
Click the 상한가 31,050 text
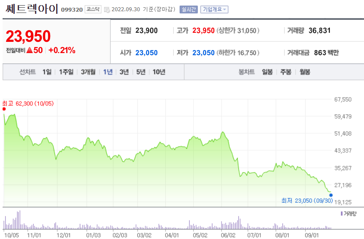click(x=238, y=31)
